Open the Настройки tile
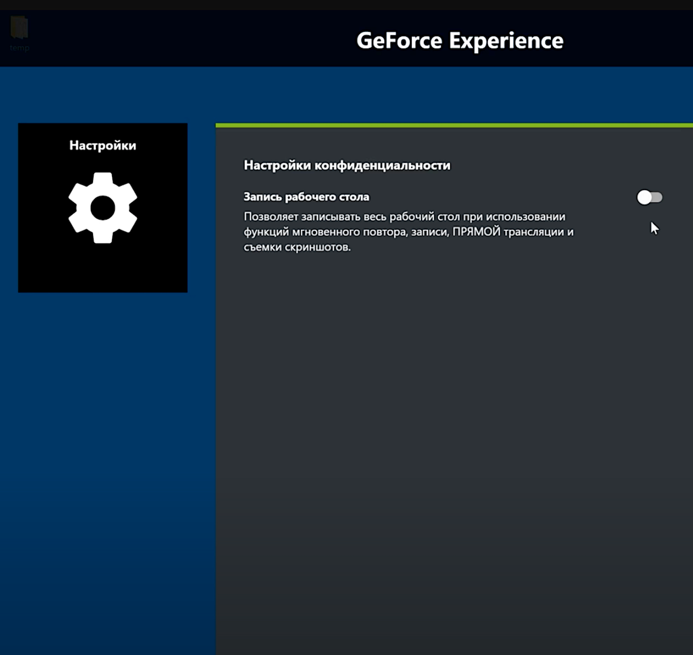 point(103,207)
